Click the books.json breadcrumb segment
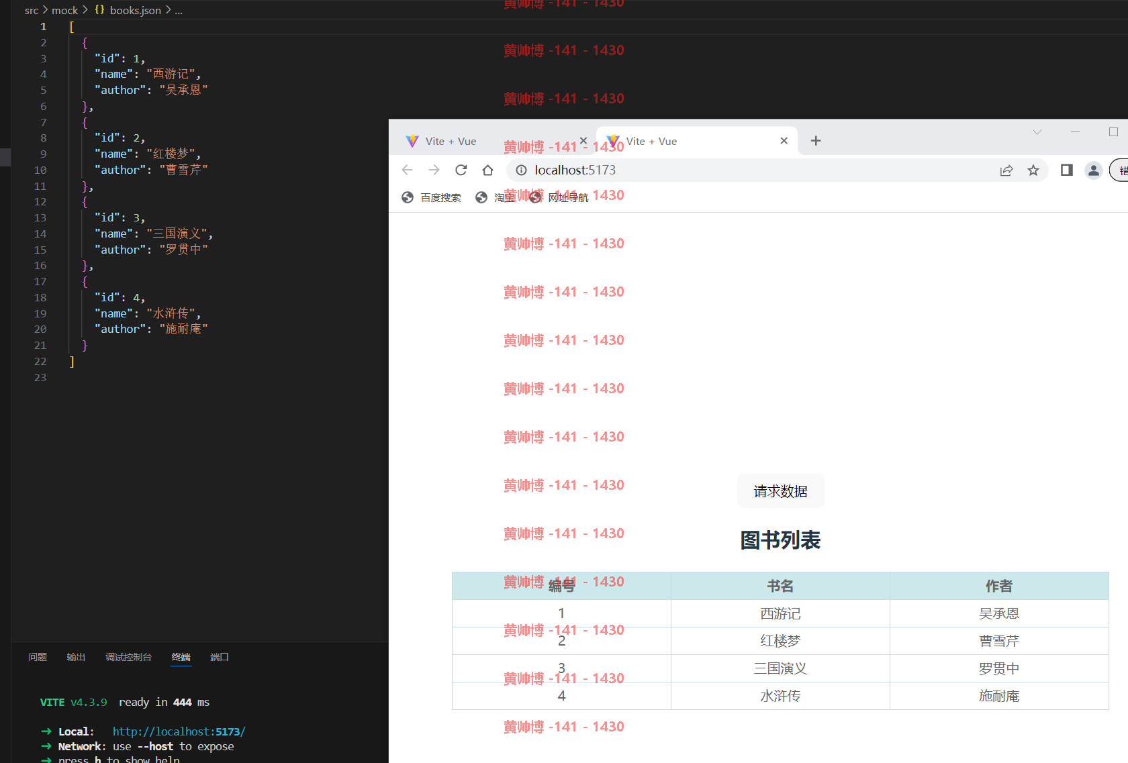 pos(136,10)
